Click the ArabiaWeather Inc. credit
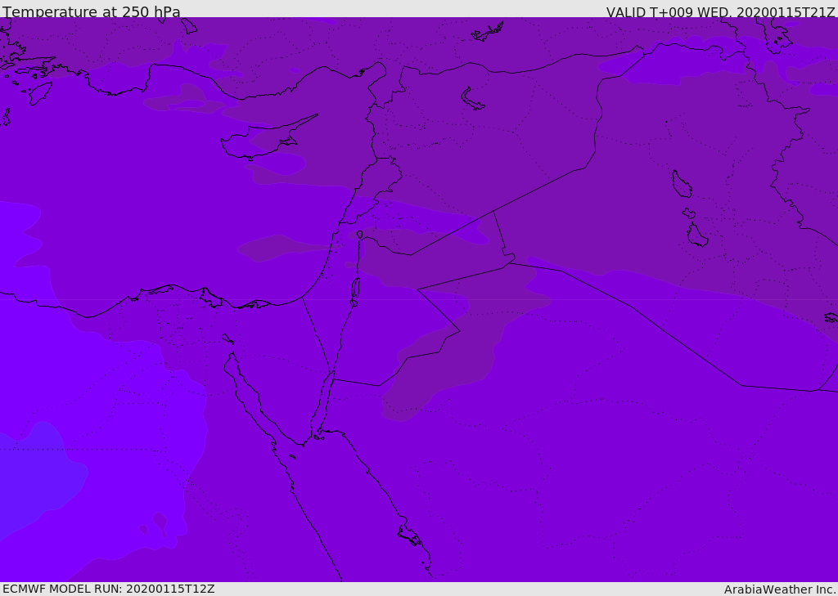Screen dimensions: 838x596 [x=780, y=589]
